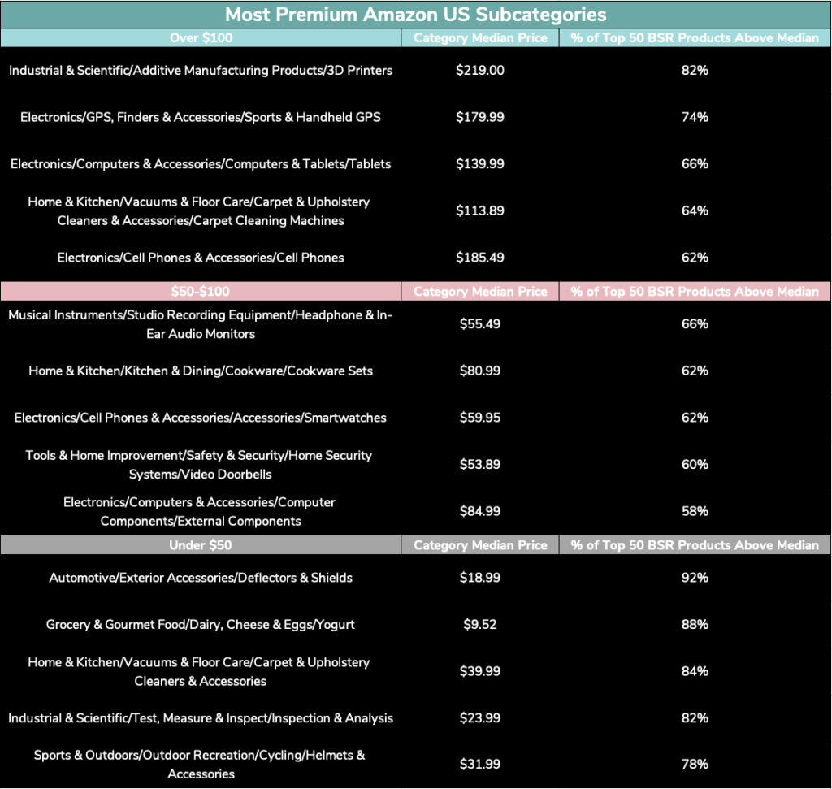Select the 'Over $100' section header
This screenshot has width=832, height=789.
pos(200,38)
